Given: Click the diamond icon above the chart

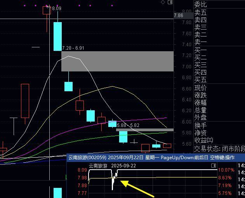Looking at the screenshot, I should click(163, 2).
